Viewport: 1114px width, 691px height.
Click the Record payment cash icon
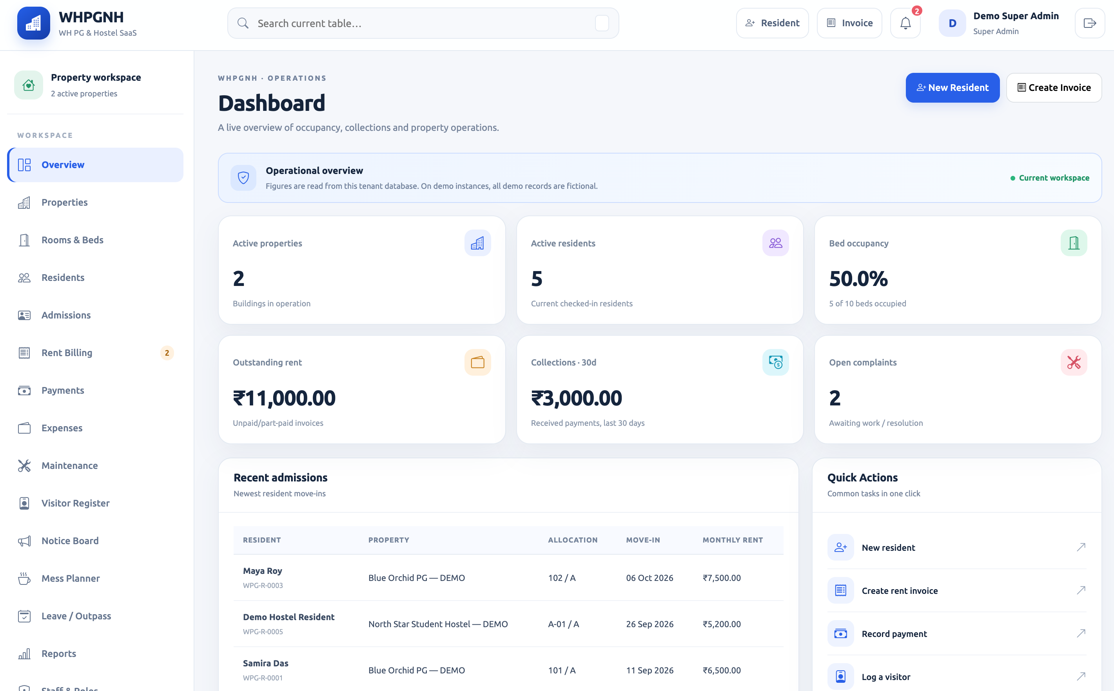(x=840, y=633)
